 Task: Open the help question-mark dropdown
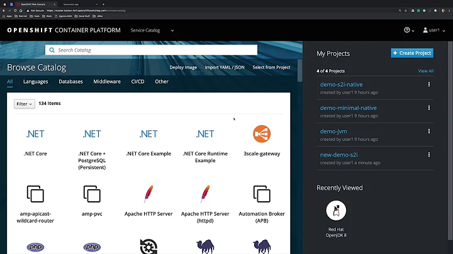[409, 30]
